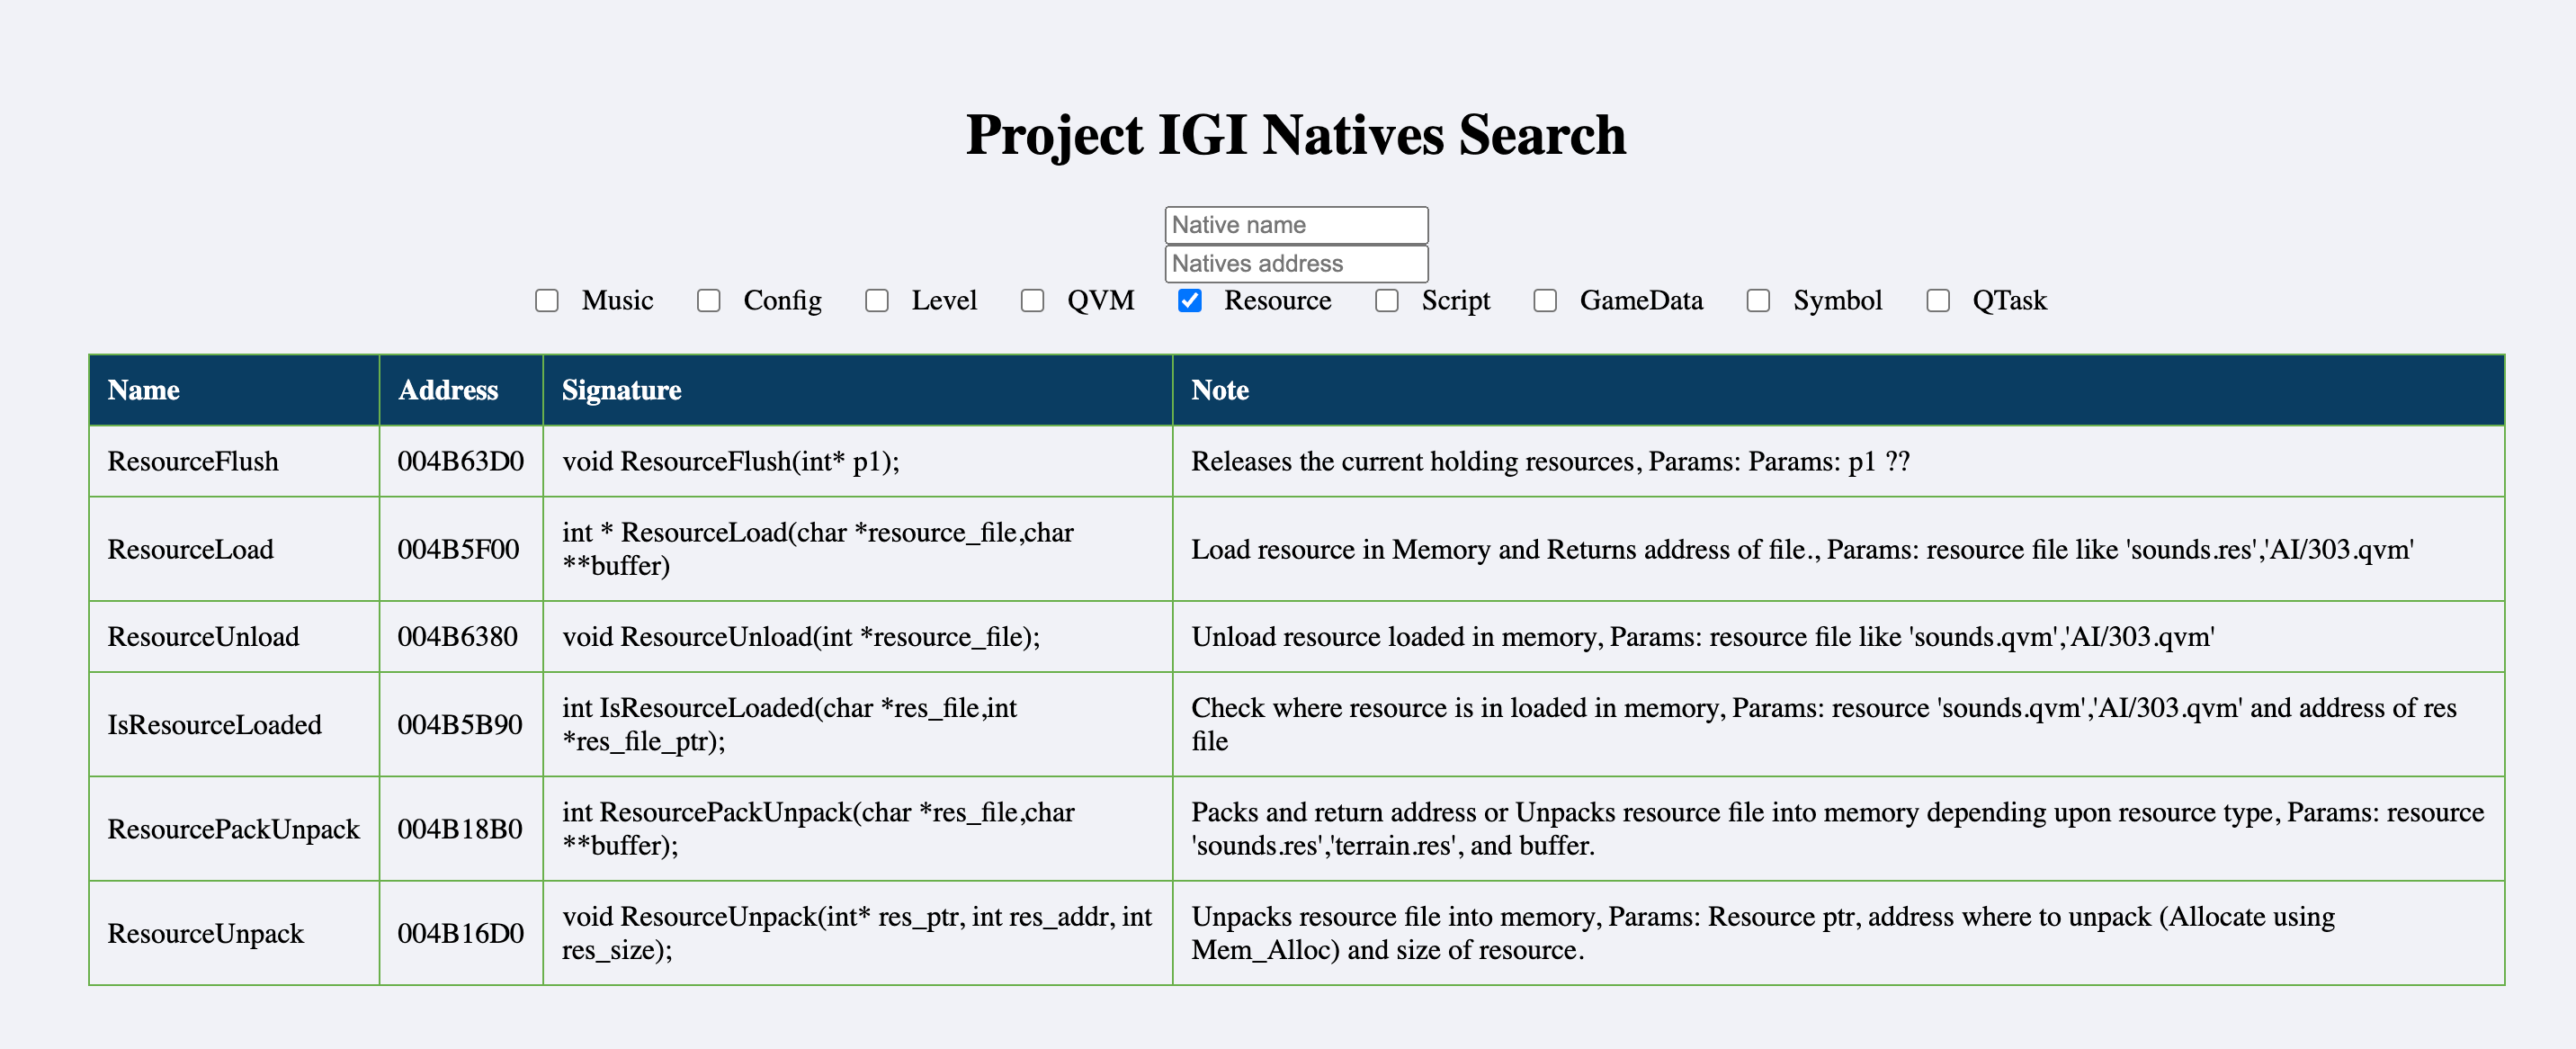Screen dimensions: 2576x1049
Task: Select the ResourceFlush name cell
Action: (193, 461)
